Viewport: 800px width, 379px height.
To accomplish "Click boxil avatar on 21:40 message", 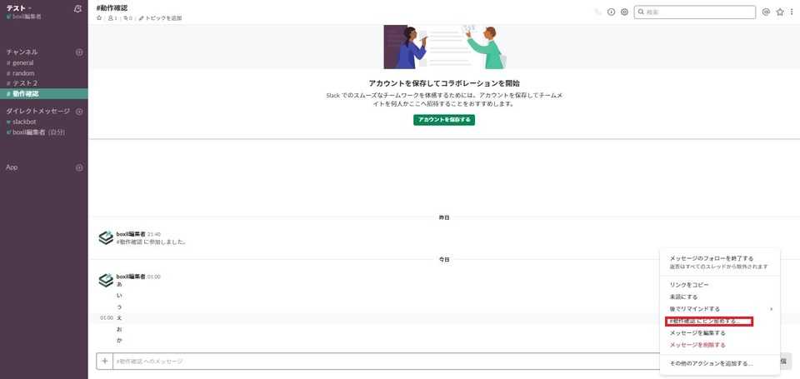I will (x=106, y=237).
